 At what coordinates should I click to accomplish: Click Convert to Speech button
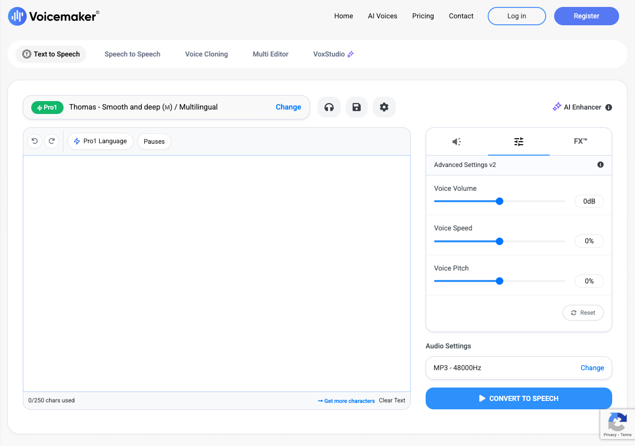click(519, 398)
